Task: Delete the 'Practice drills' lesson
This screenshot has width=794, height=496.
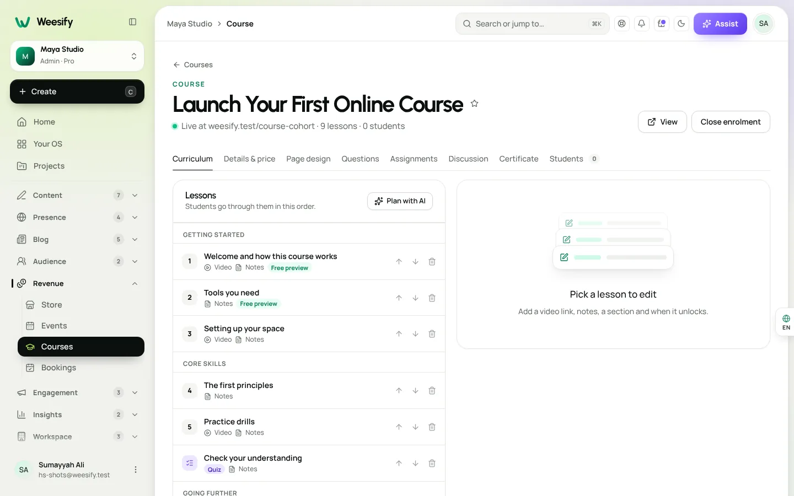Action: tap(432, 427)
